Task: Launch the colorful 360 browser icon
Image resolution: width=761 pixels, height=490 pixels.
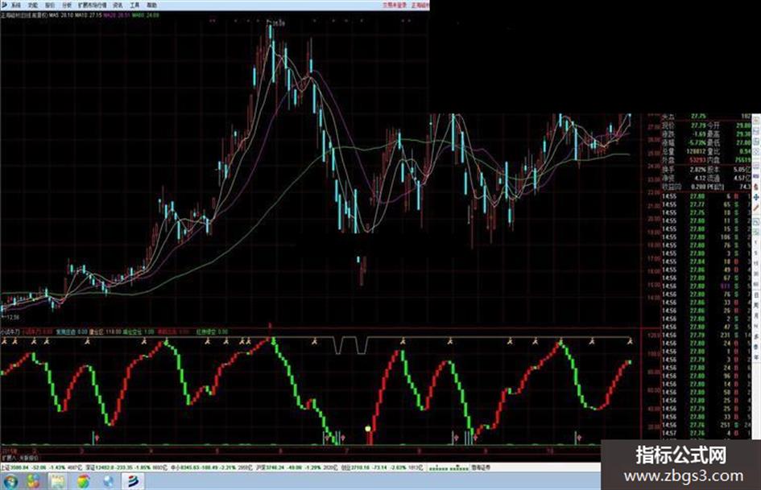Action: [x=84, y=481]
